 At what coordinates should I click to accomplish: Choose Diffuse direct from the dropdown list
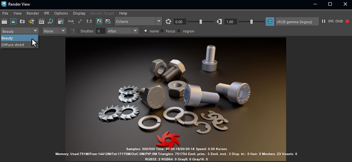(19, 45)
